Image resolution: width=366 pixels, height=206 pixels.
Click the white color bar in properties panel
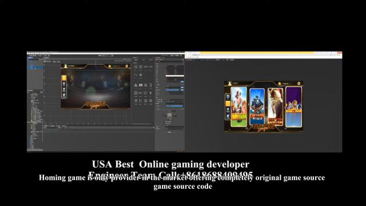[x=175, y=76]
